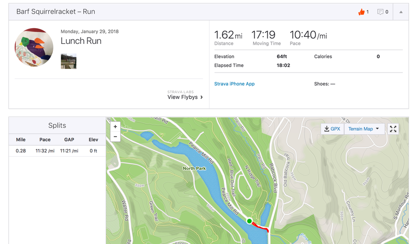Click the green start marker on map
The width and height of the screenshot is (419, 244).
coord(250,221)
